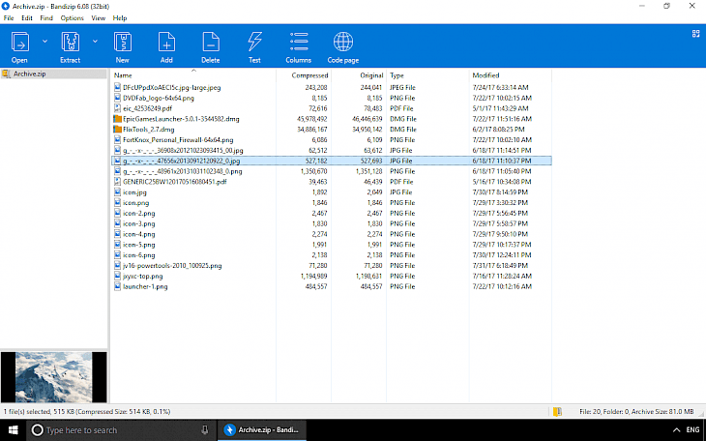The width and height of the screenshot is (706, 441).
Task: Click the icon of FortKnox_Personal_Firewall png
Action: (118, 139)
